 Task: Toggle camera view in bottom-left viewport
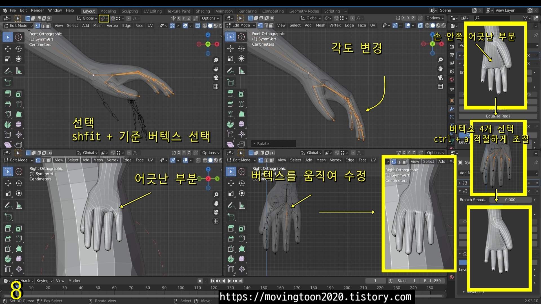coord(216,212)
